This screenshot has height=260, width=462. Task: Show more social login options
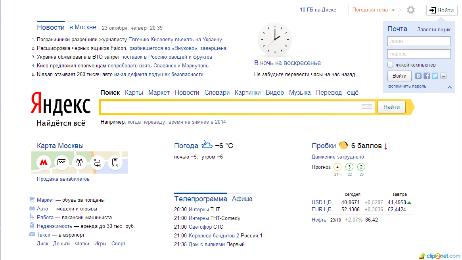443,76
